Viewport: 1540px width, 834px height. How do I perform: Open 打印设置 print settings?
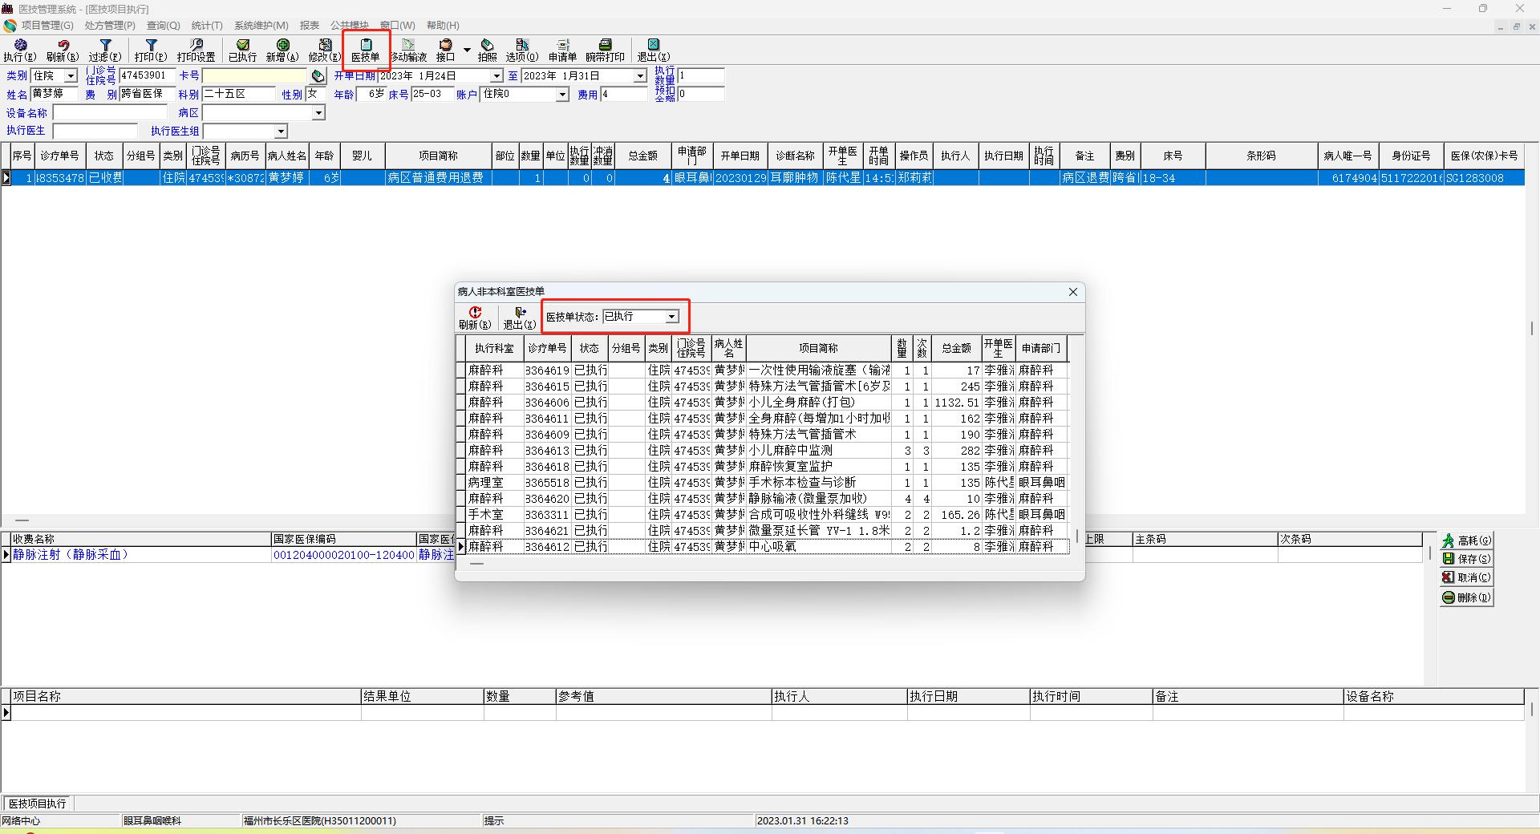tap(197, 51)
